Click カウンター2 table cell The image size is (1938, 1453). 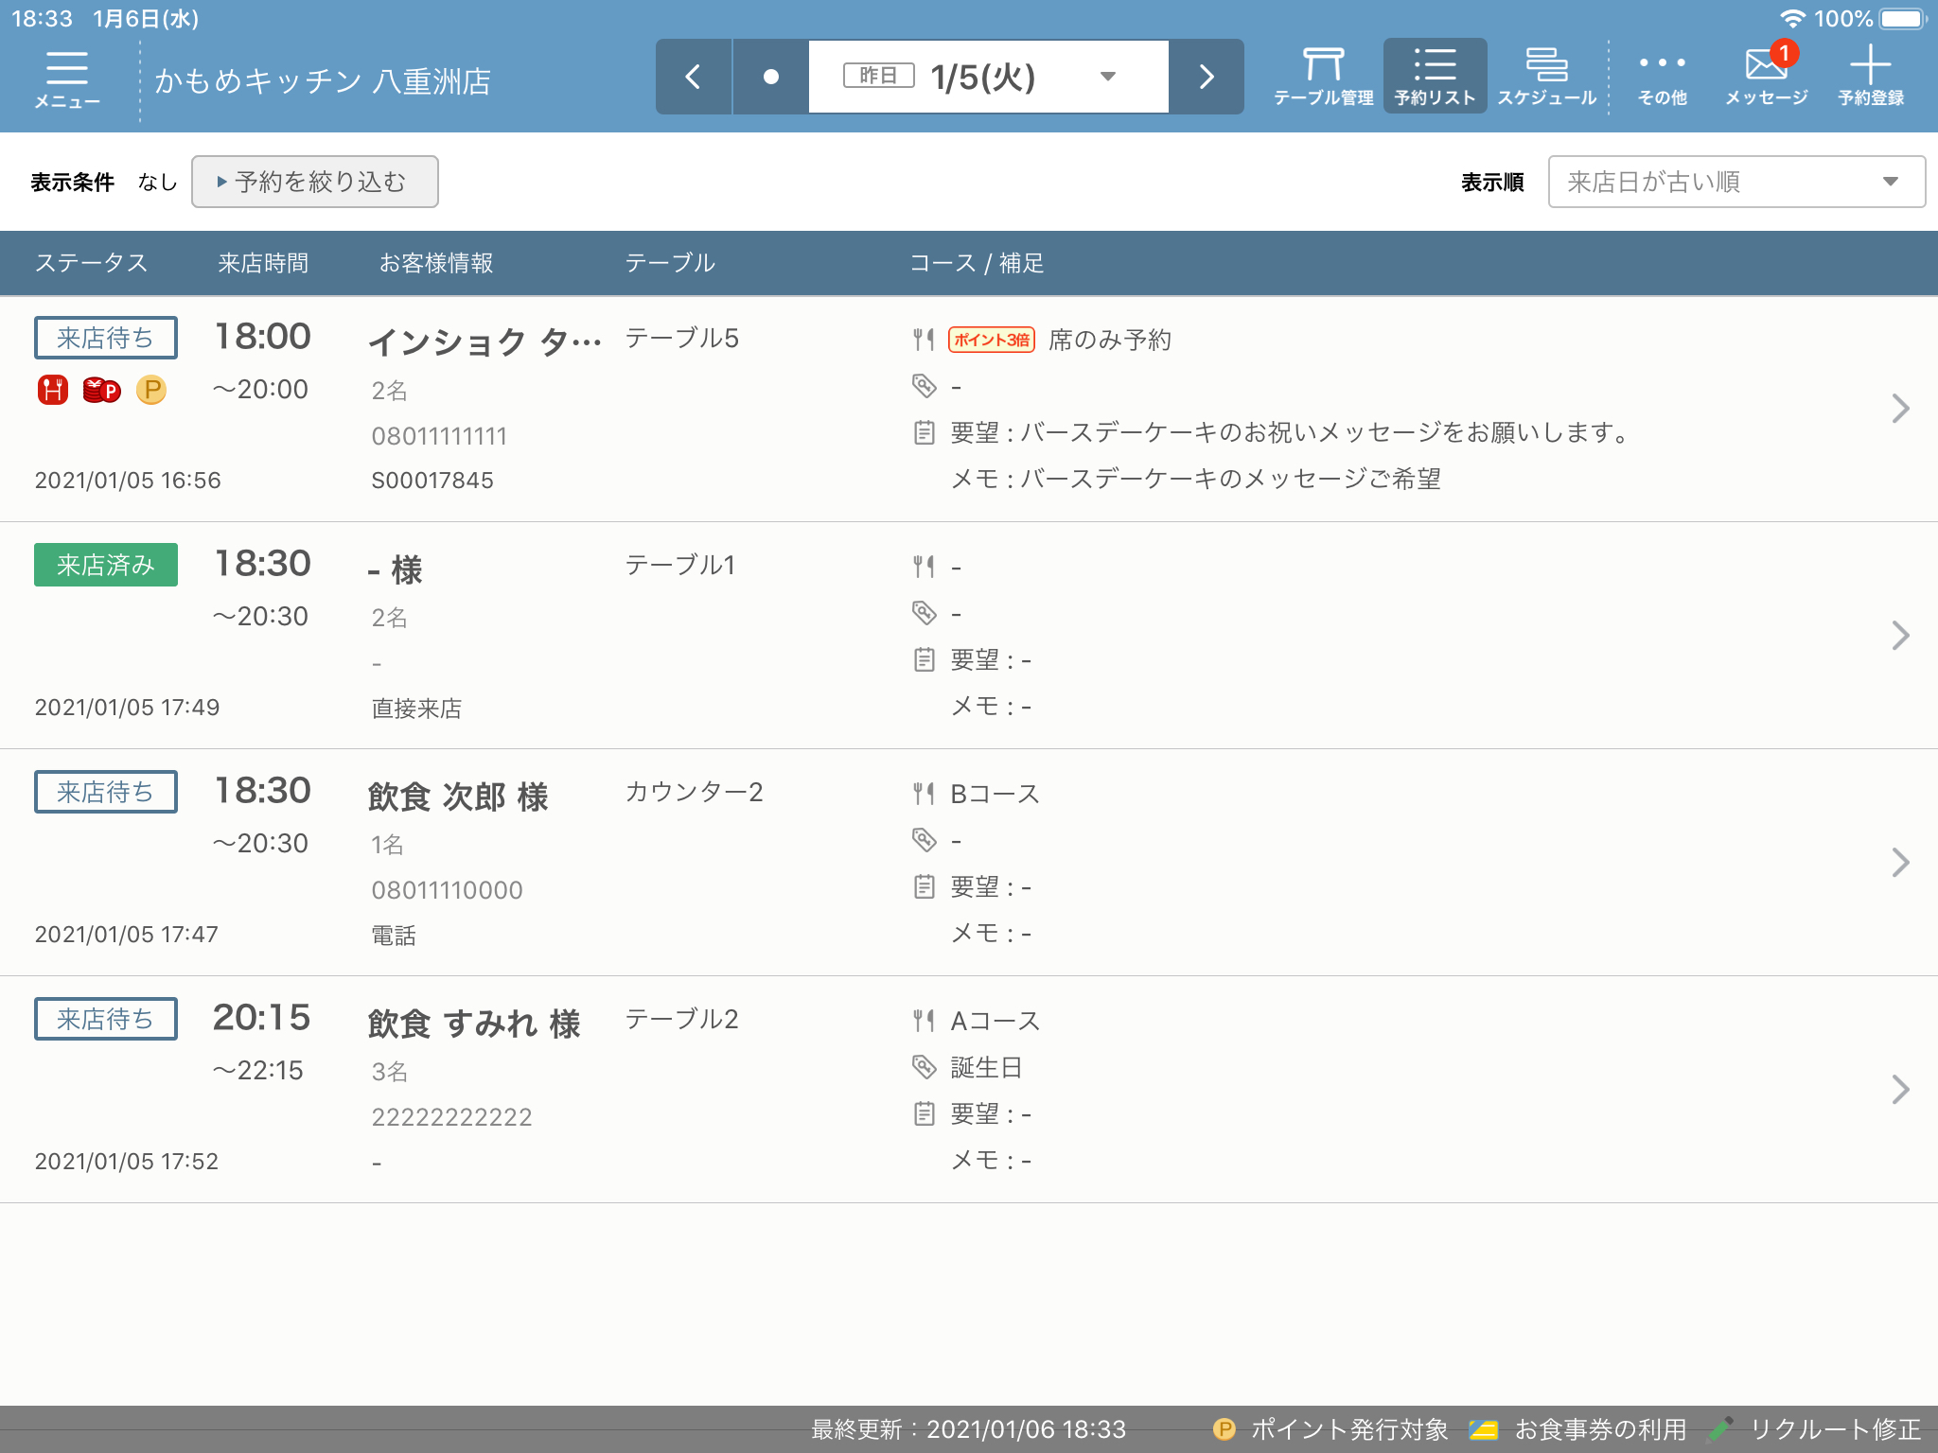[x=695, y=793]
